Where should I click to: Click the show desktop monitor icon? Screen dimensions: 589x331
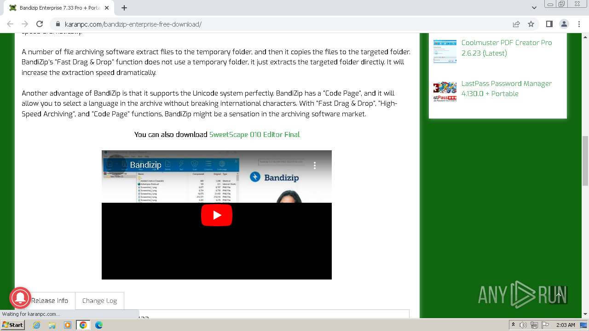(x=583, y=325)
